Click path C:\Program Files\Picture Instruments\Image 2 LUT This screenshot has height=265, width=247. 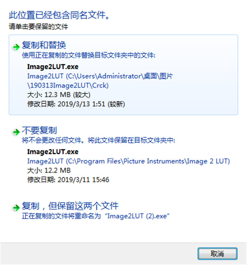pos(128,161)
